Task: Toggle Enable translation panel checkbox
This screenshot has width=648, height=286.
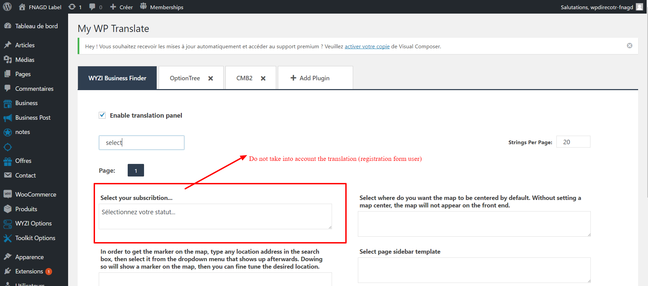Action: click(x=102, y=115)
